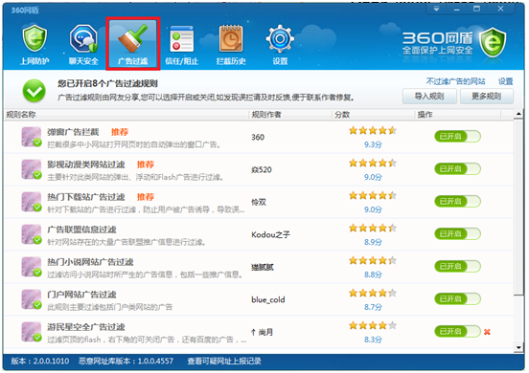Click author name Kodou之子
The image size is (529, 373).
point(270,234)
